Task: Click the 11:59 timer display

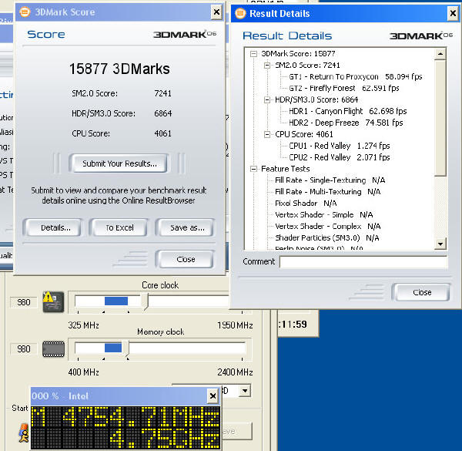Action: [x=293, y=325]
